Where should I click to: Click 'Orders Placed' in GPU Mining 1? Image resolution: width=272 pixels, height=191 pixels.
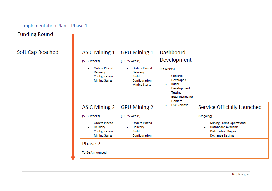click(x=142, y=68)
